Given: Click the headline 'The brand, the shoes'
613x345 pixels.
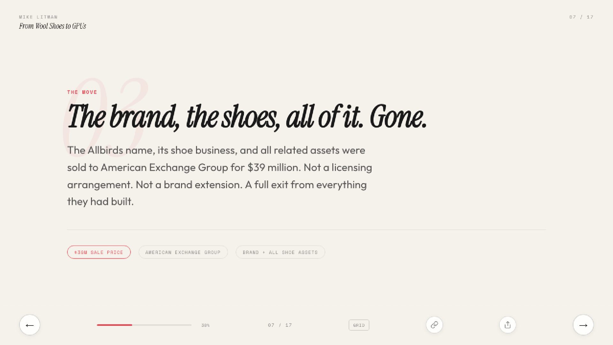Looking at the screenshot, I should click(x=246, y=117).
